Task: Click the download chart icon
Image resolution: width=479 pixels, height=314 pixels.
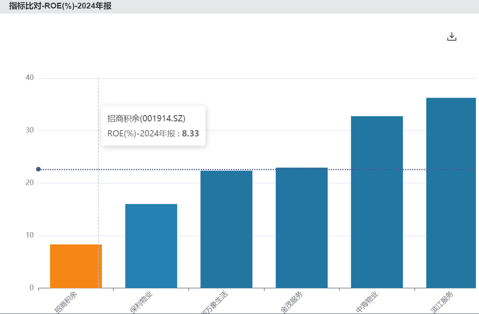Action: [x=452, y=37]
